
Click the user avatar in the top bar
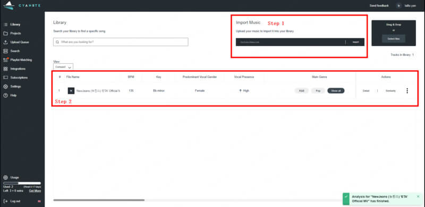pyautogui.click(x=398, y=5)
